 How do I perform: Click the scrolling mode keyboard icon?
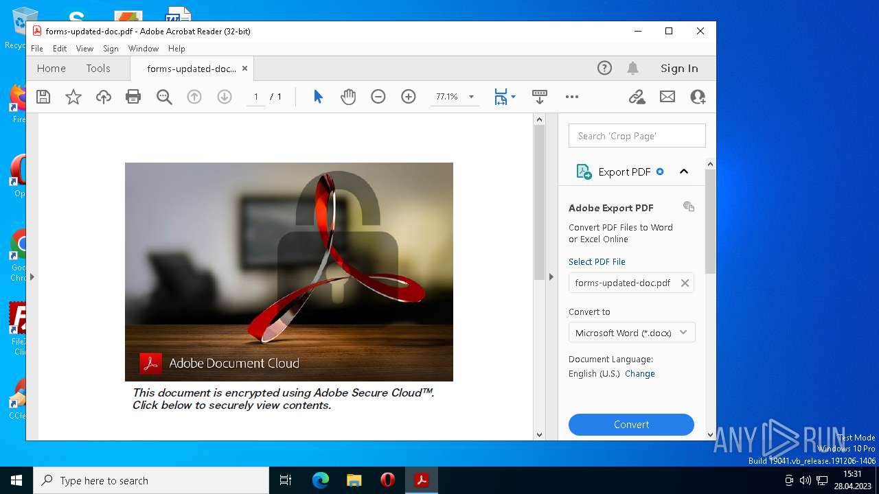[x=540, y=97]
